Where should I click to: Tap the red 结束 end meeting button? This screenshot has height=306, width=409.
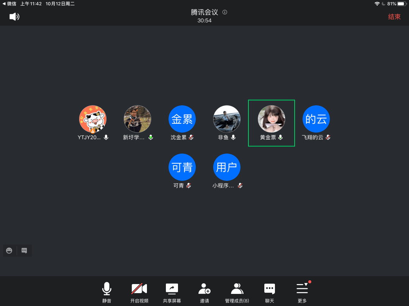pyautogui.click(x=394, y=17)
